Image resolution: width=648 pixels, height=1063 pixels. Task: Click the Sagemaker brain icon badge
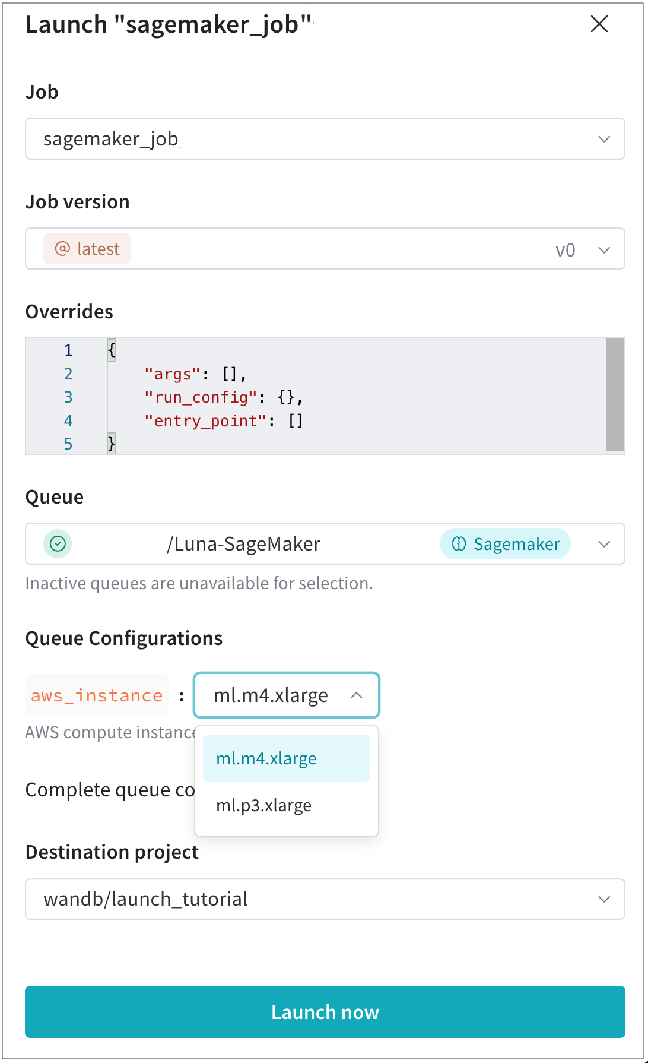coord(459,544)
